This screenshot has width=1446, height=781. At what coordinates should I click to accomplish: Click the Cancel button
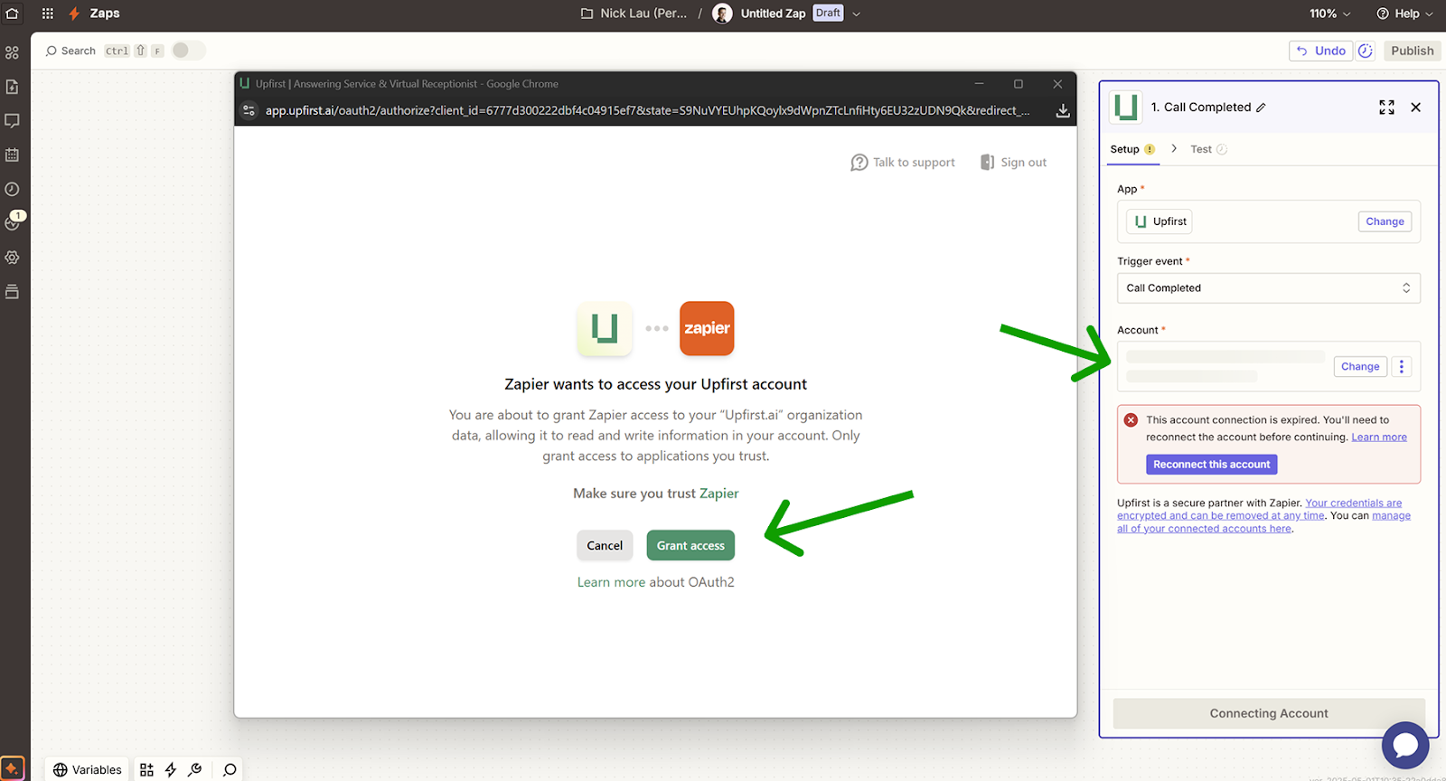pyautogui.click(x=605, y=545)
